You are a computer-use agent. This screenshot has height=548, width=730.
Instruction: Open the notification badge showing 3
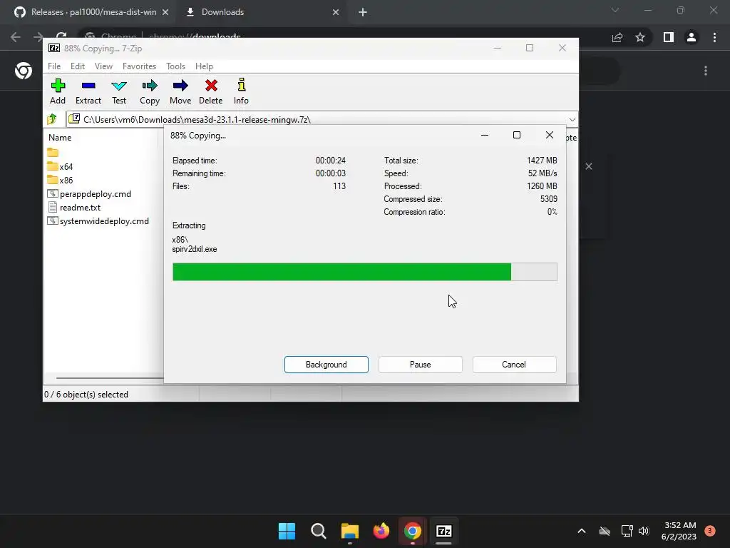pyautogui.click(x=710, y=531)
